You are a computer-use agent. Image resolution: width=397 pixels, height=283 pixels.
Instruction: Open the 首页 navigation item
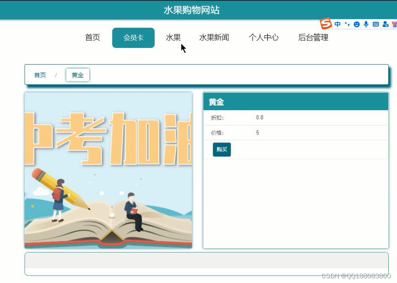pos(92,38)
